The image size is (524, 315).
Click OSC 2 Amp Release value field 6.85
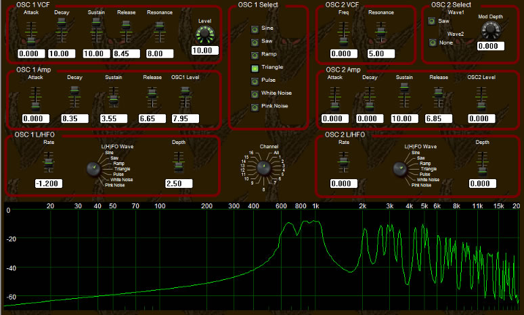(439, 118)
